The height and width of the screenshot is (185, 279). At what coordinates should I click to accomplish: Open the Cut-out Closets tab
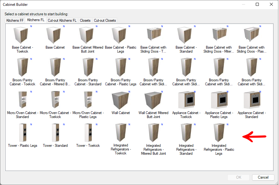pyautogui.click(x=105, y=20)
